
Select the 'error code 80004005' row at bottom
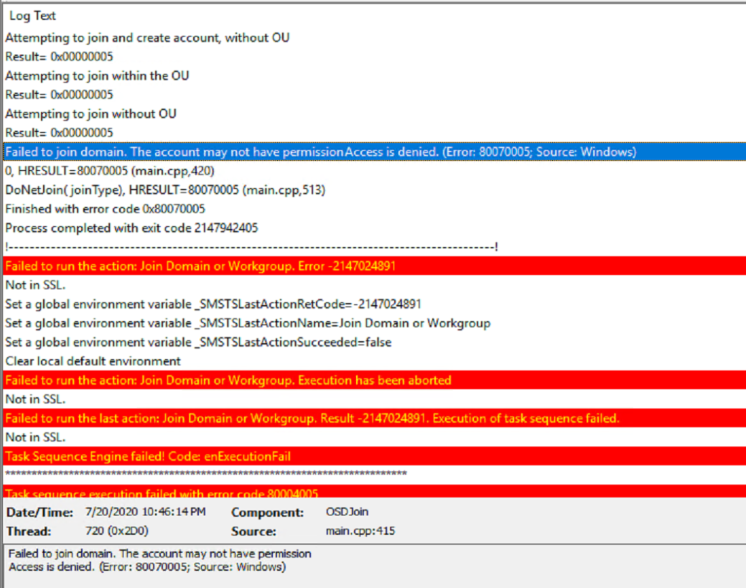click(x=162, y=493)
